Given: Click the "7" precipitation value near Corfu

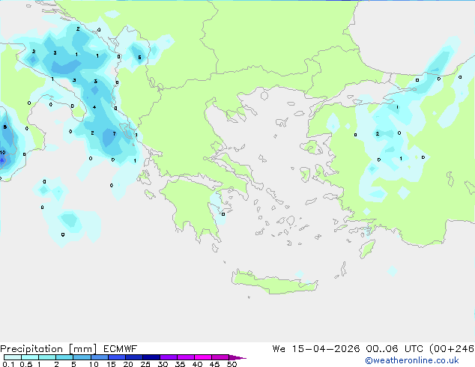Looking at the screenshot, I should tap(114, 133).
